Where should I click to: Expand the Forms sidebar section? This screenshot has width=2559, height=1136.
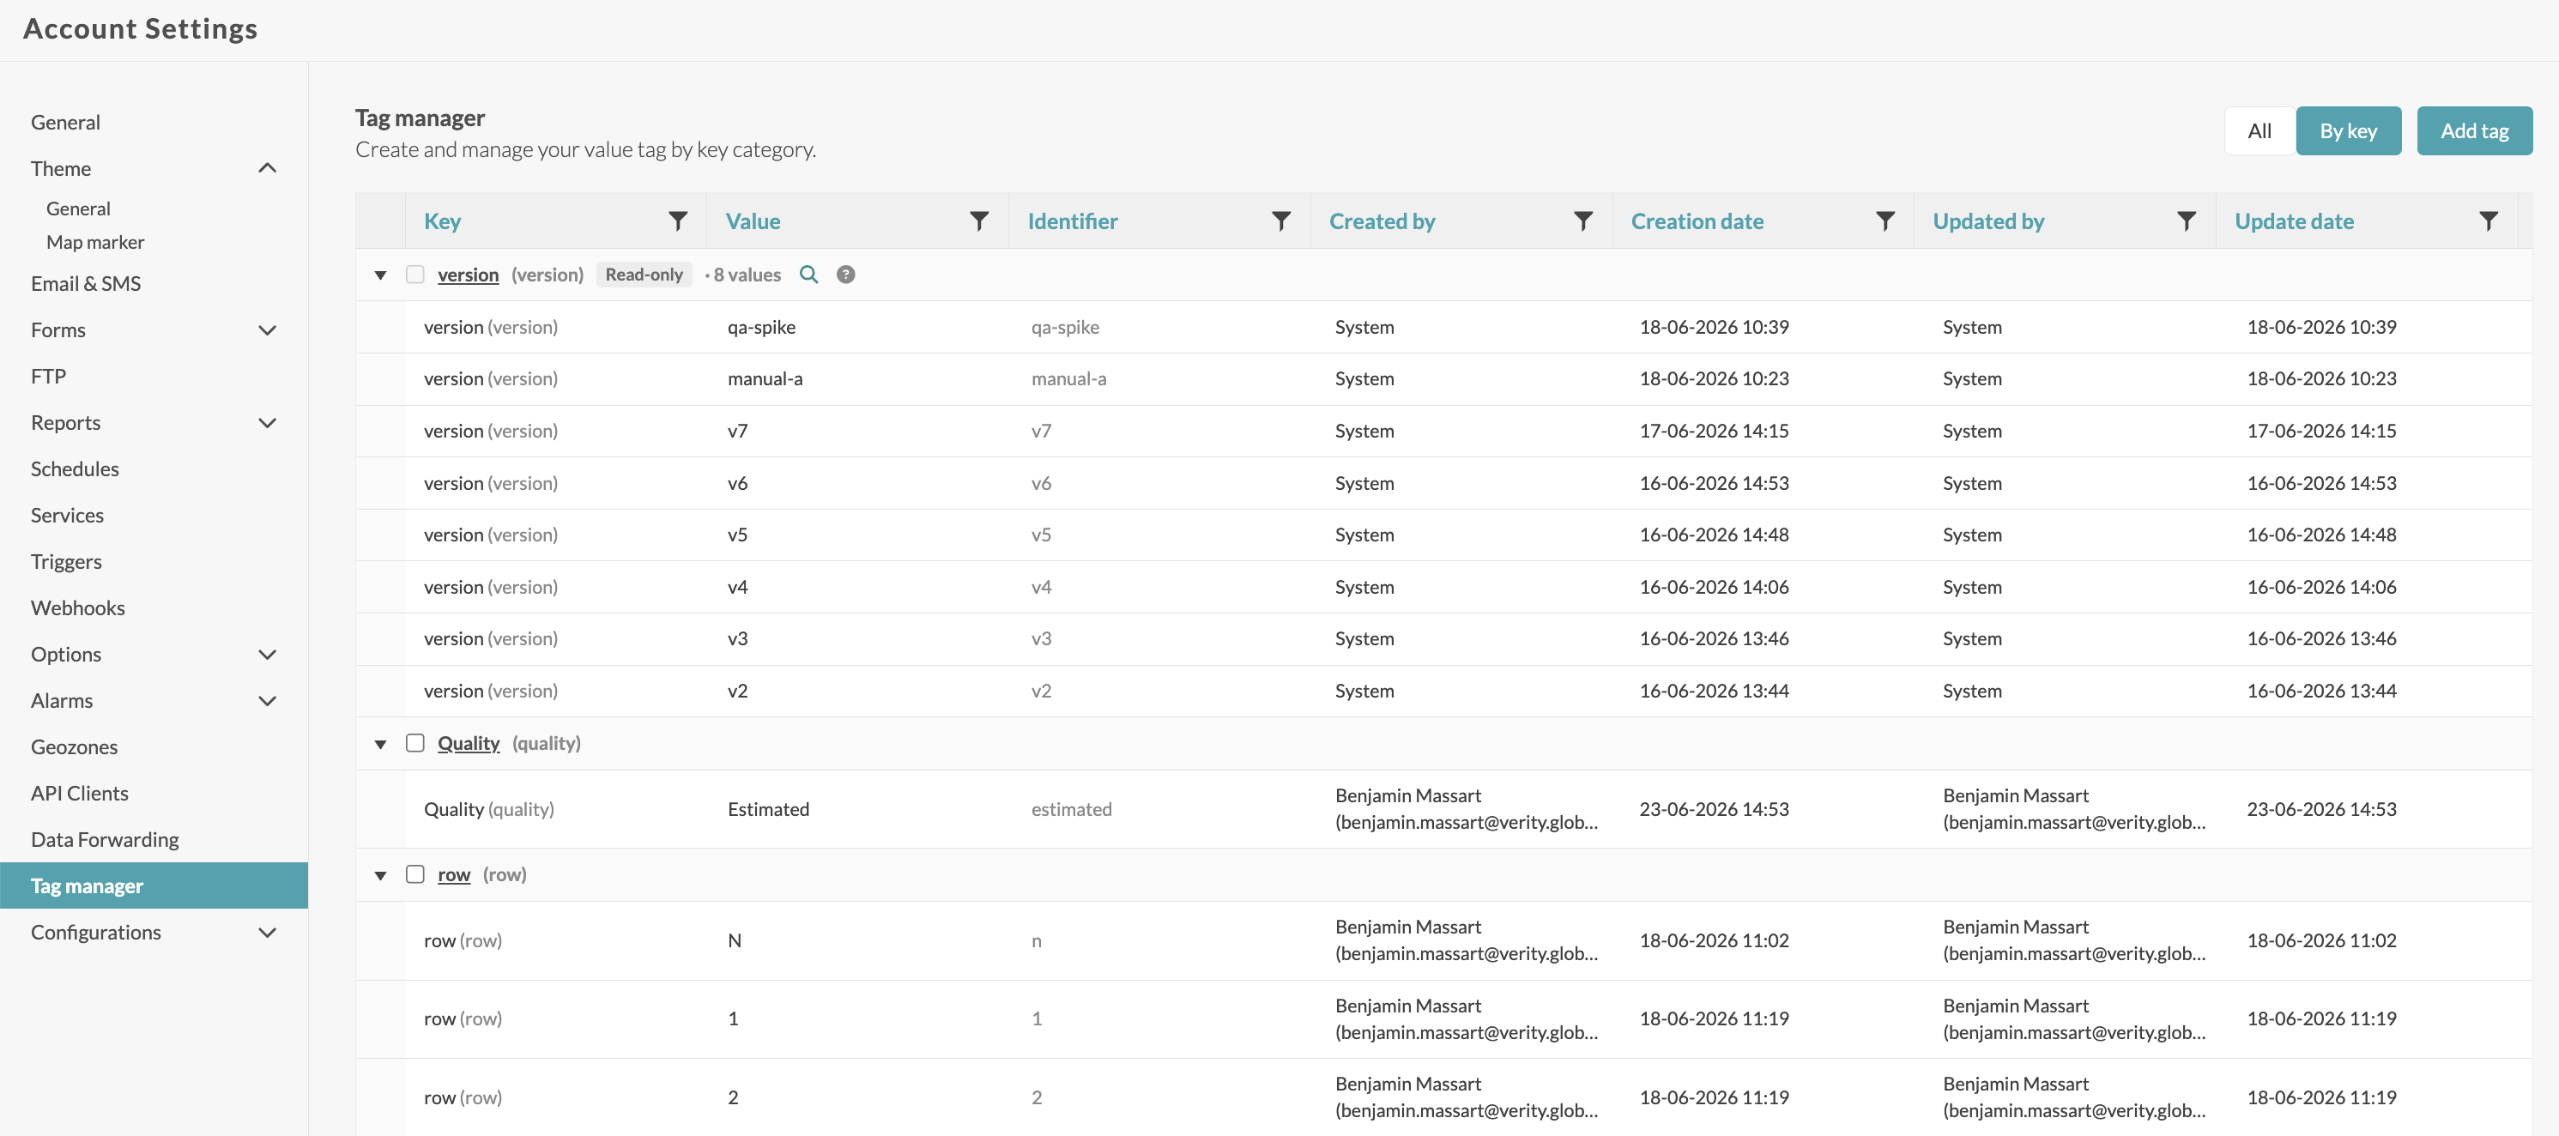[x=267, y=330]
